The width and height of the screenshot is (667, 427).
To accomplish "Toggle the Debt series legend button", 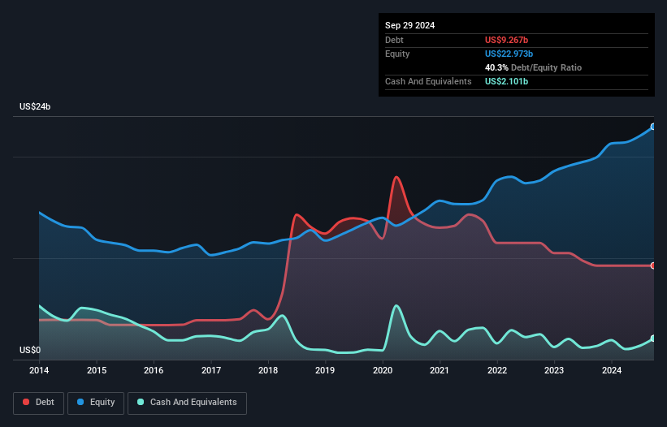I will click(38, 403).
